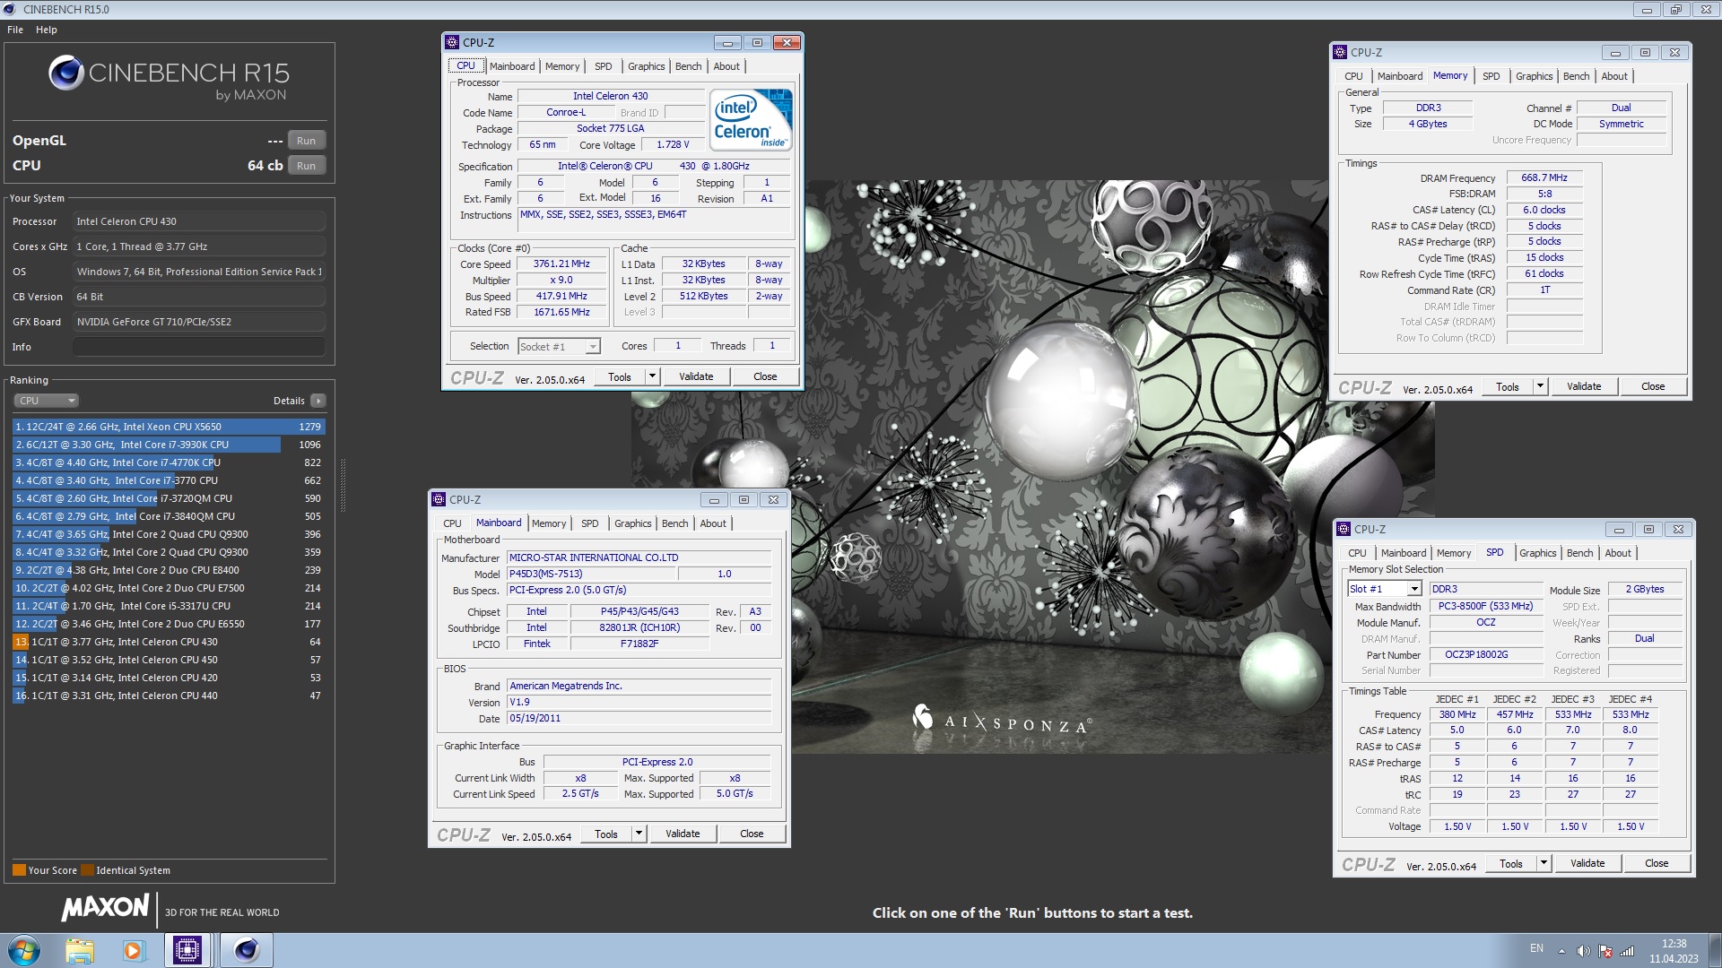Select About tab in SPD CPU-Z window
Screen dimensions: 1722x968
[x=1617, y=553]
